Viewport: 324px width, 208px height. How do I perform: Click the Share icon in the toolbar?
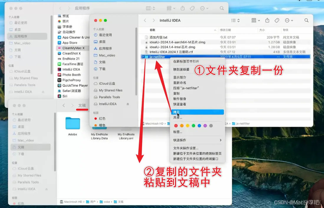pyautogui.click(x=267, y=21)
